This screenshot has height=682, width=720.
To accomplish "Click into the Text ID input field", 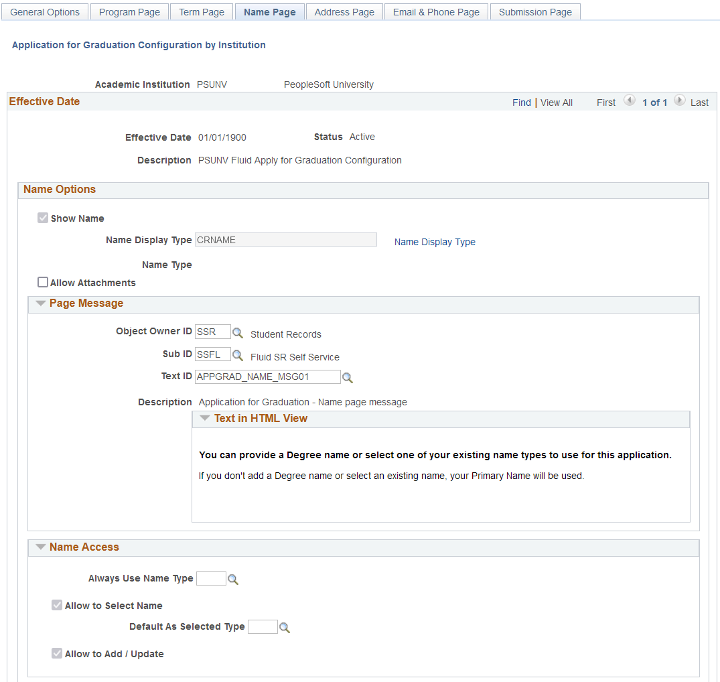I will (x=268, y=377).
